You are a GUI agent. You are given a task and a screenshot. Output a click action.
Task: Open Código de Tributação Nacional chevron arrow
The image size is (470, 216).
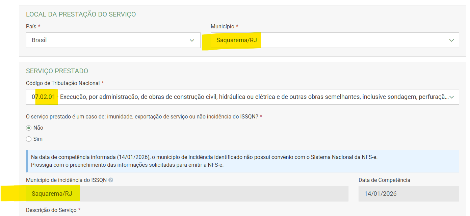[x=452, y=97]
